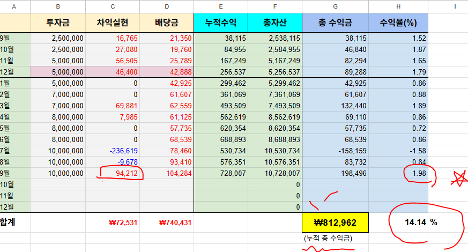Select cell with value 132,440

tap(335, 106)
